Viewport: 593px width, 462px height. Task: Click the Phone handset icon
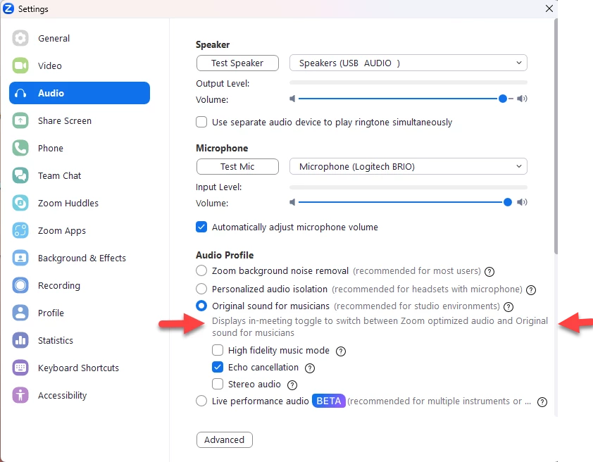coord(20,148)
